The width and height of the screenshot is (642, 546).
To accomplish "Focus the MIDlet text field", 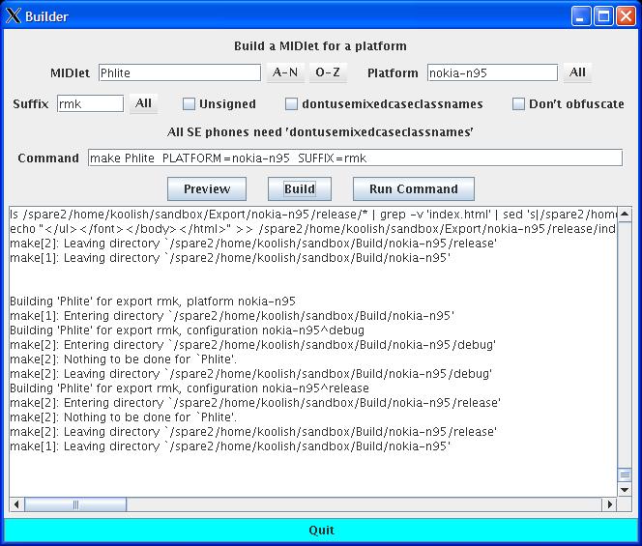I will click(x=179, y=72).
